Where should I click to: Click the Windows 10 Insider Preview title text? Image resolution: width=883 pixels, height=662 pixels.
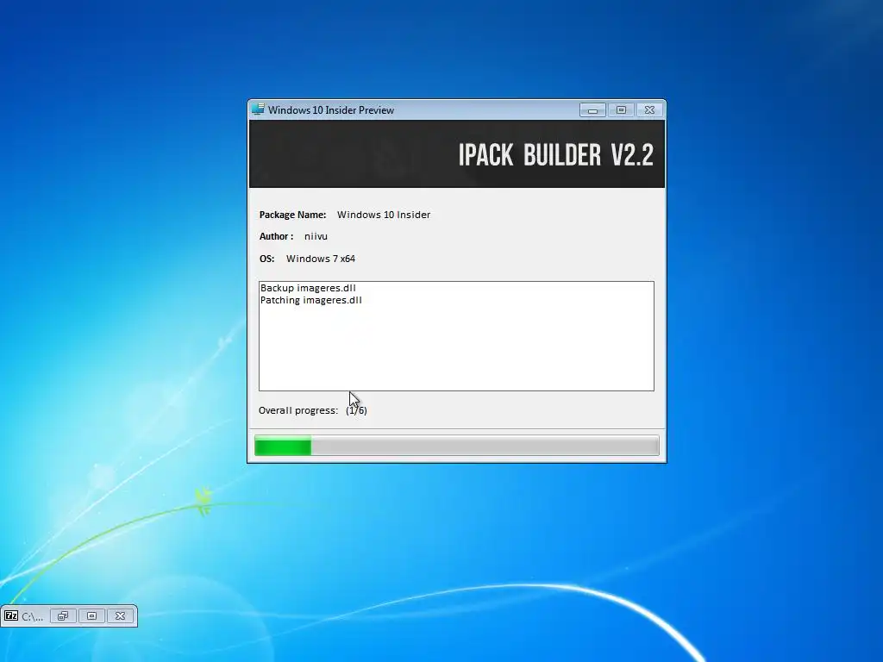pyautogui.click(x=331, y=110)
